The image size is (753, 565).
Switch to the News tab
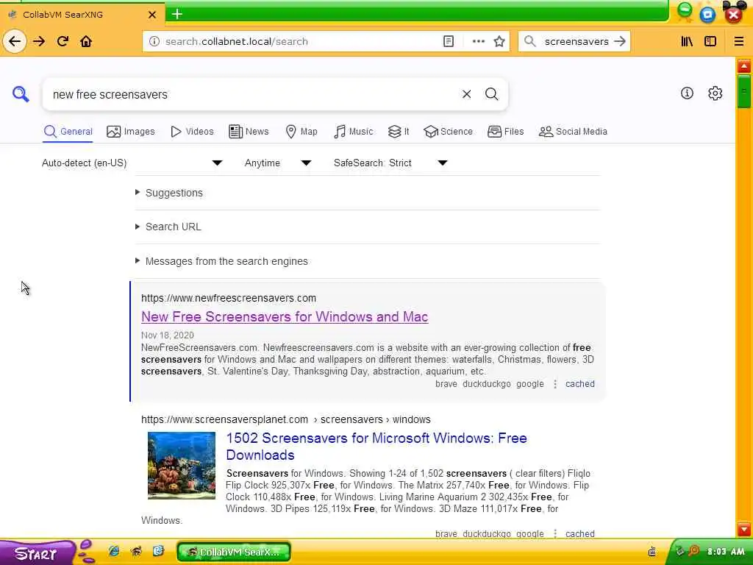(249, 132)
